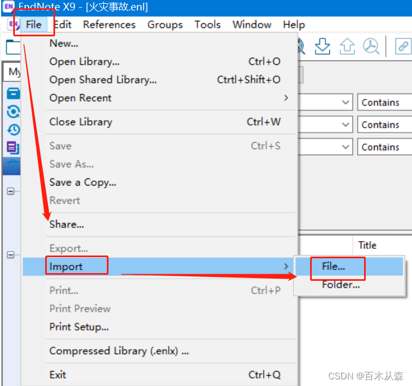Select Open Shared Library... entry
412x386 pixels.
[x=159, y=80]
